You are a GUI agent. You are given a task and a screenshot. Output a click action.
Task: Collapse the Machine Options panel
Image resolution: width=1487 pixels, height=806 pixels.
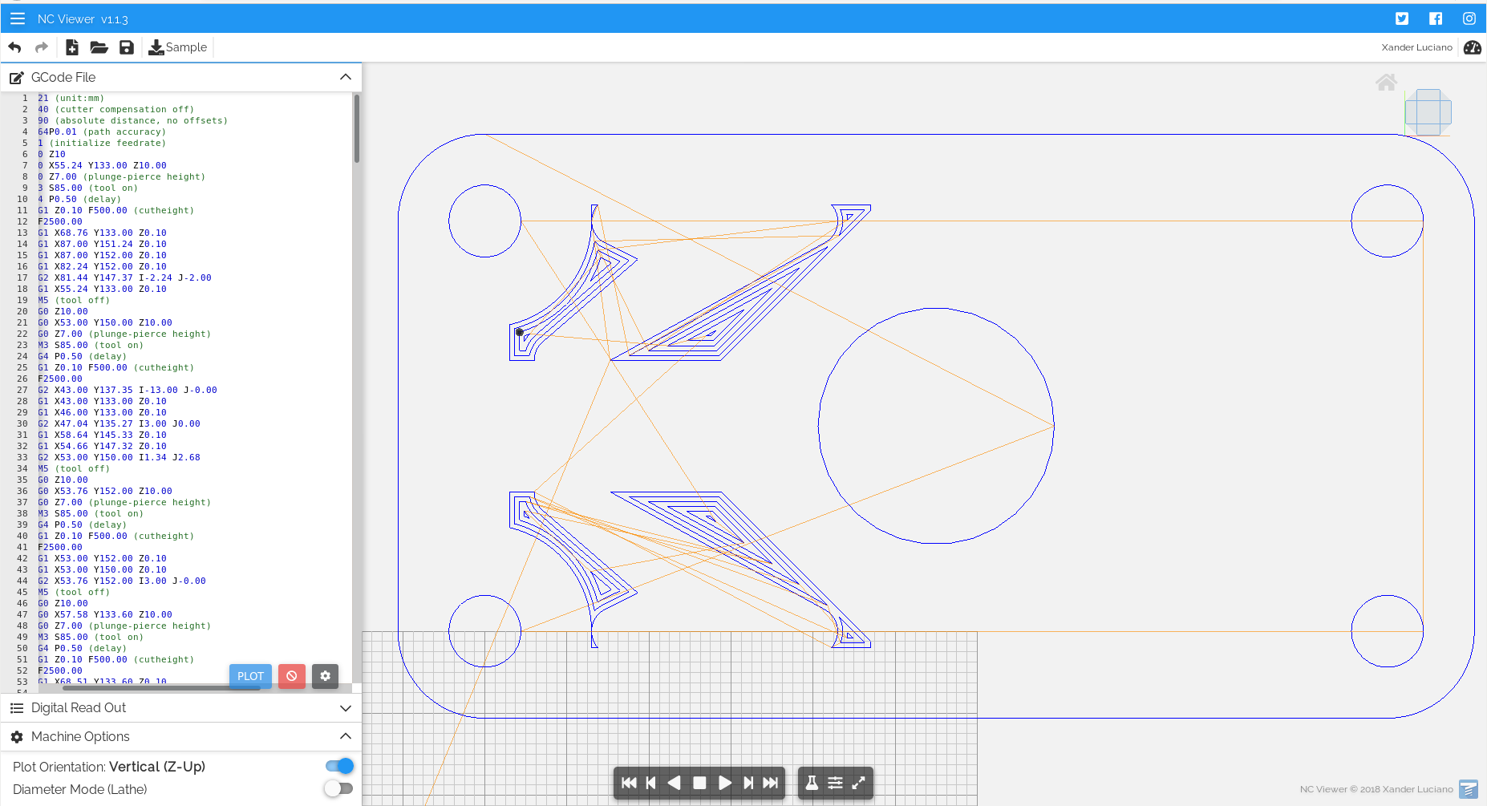pos(346,736)
